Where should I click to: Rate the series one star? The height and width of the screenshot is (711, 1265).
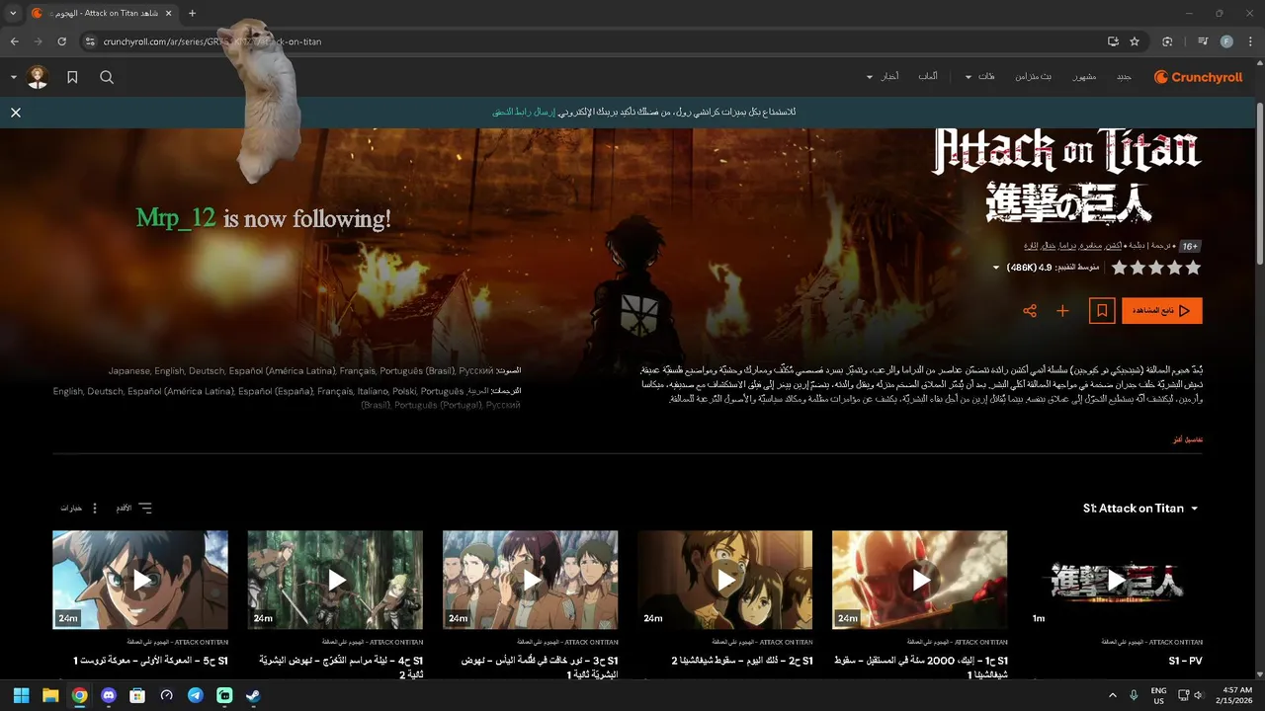pos(1193,268)
